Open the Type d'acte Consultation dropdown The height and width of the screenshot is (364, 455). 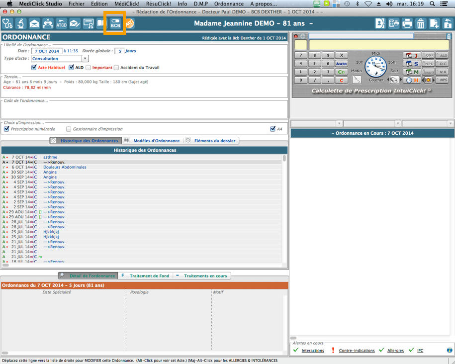(85, 59)
